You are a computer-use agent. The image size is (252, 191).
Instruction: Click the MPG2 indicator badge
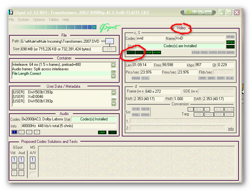click(x=230, y=37)
